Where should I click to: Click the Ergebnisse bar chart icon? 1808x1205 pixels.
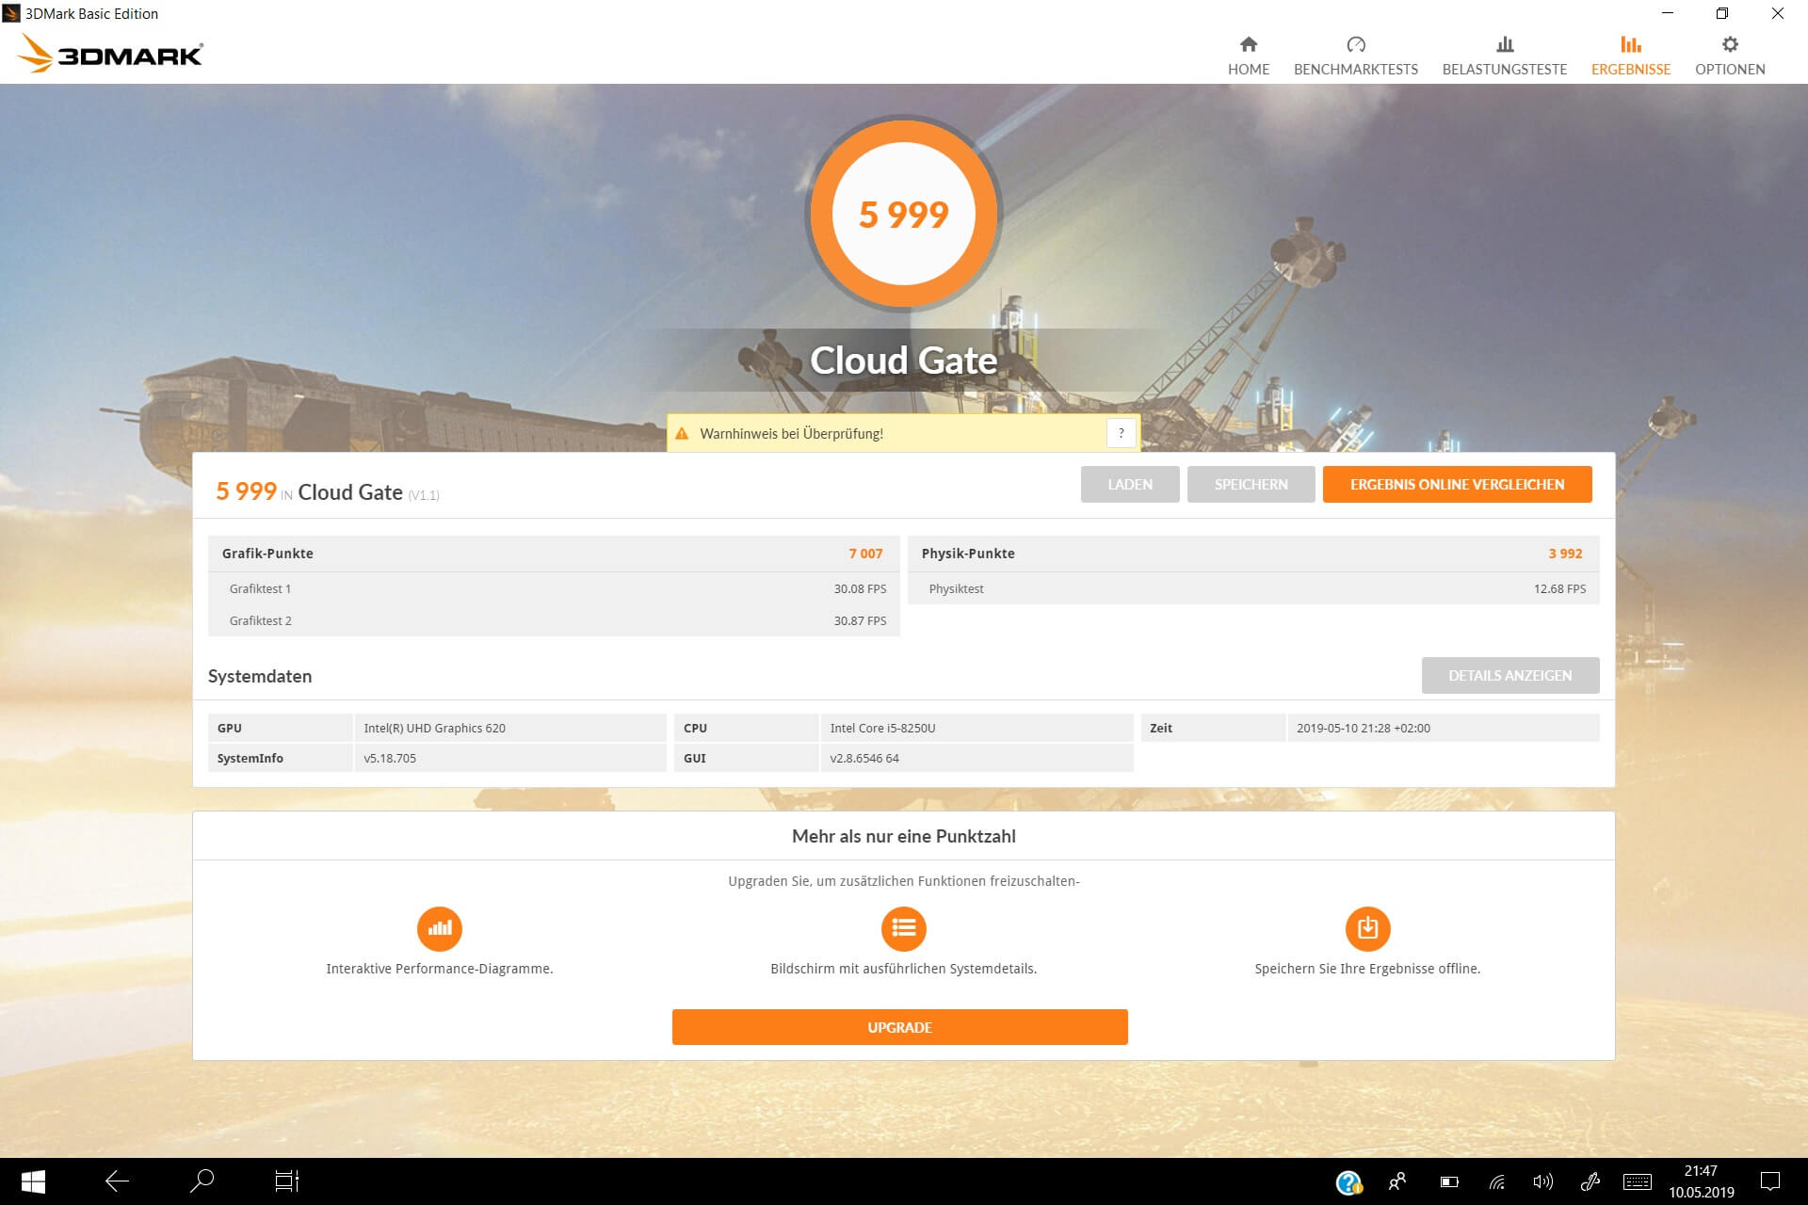coord(1630,44)
